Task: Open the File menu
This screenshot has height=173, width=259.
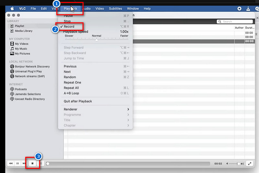Action: (33, 9)
